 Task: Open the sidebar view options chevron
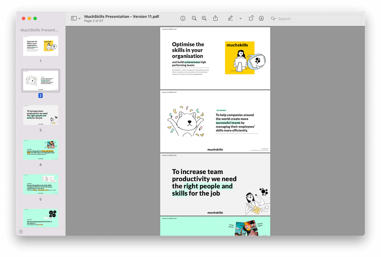[80, 18]
